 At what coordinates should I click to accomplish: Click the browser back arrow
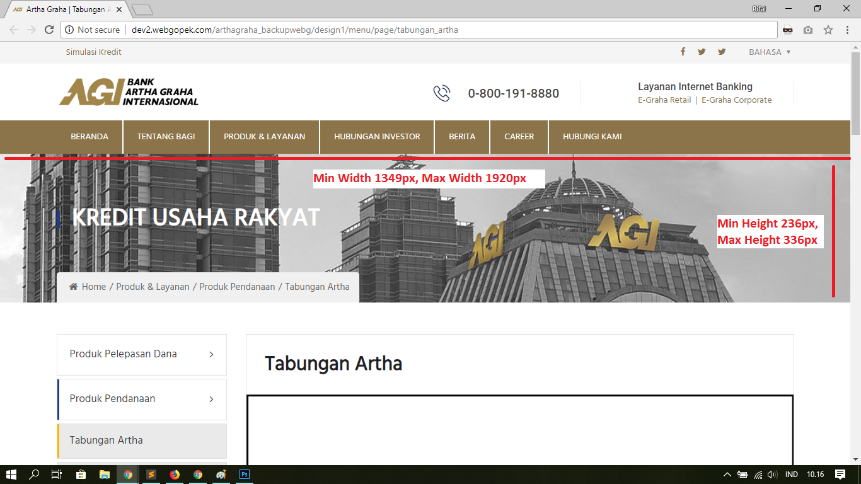point(14,30)
